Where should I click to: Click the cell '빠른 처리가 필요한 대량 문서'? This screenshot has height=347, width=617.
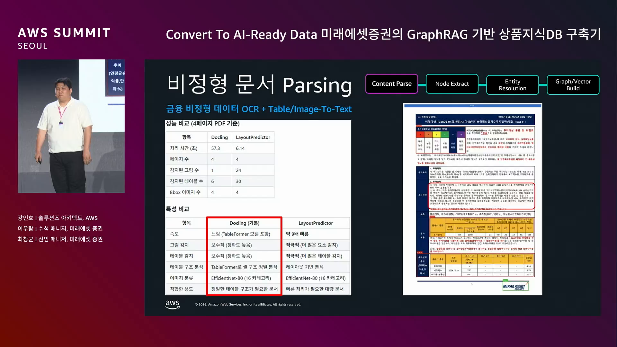tap(315, 289)
